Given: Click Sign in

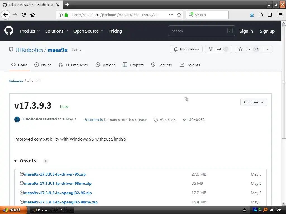Looking at the screenshot, I should click(246, 31).
